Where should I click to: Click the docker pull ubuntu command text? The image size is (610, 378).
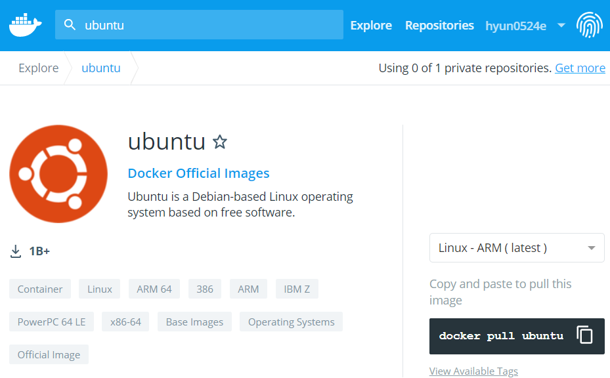tap(501, 335)
